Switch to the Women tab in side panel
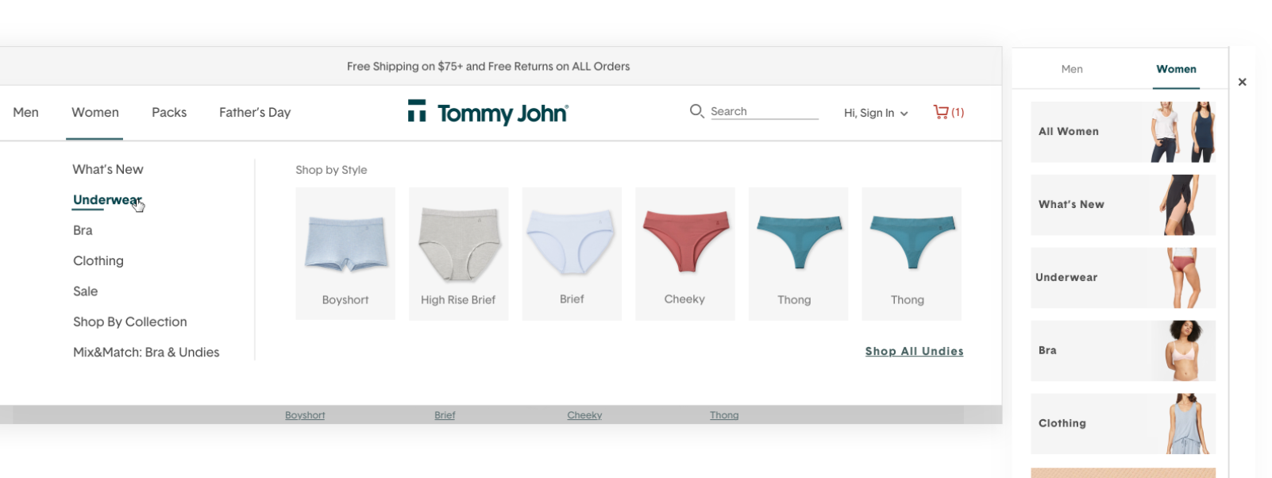The image size is (1272, 478). [x=1176, y=69]
